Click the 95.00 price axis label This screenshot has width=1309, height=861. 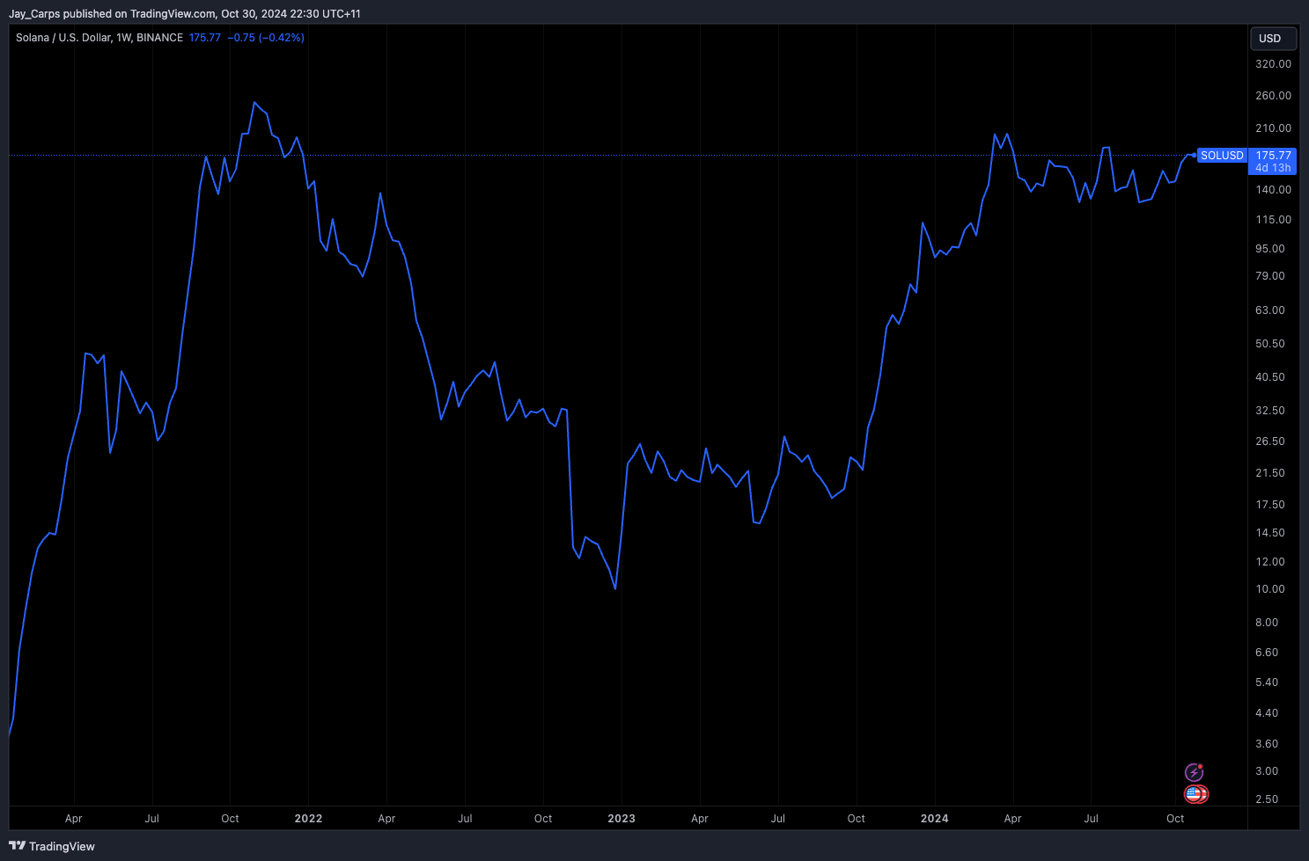[1270, 249]
